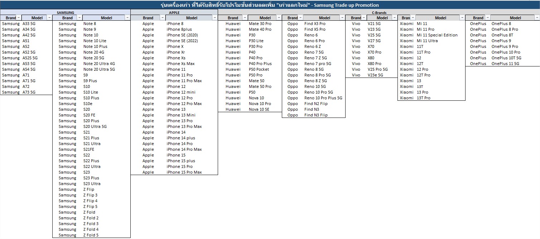Open Model filter dropdown above OnePlus 8

click(x=537, y=18)
